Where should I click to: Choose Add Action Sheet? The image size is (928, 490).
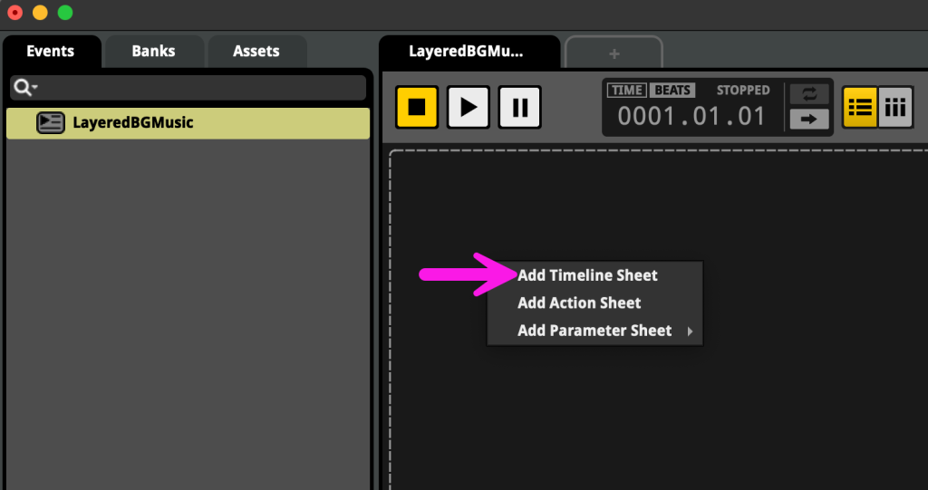click(x=579, y=303)
